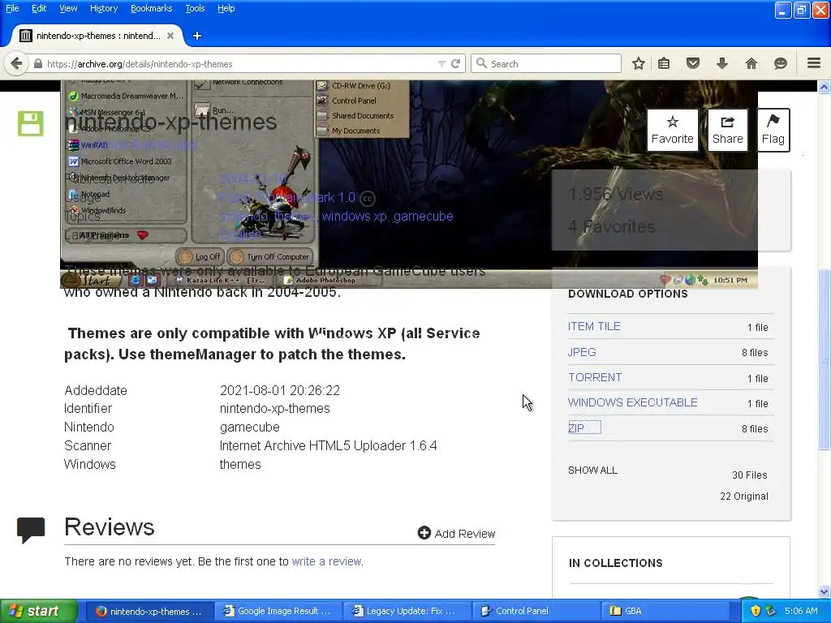
Task: Follow the 'write a review' link
Action: coord(326,561)
